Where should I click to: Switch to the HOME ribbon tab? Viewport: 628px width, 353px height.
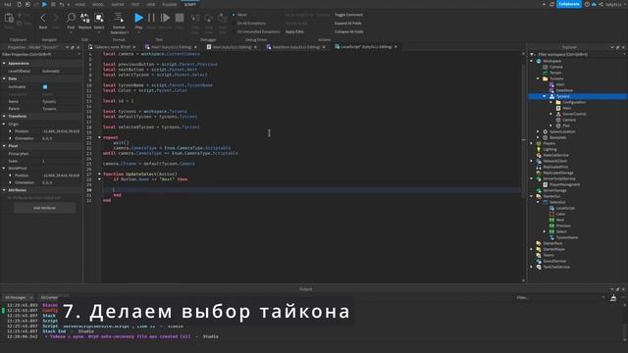click(x=80, y=4)
